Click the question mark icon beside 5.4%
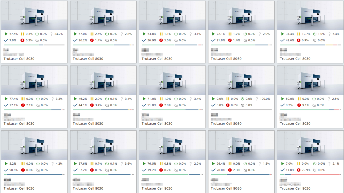The width and height of the screenshot is (344, 193). click(329, 34)
